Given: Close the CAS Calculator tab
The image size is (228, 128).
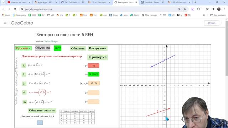Looking at the screenshot, I should (x=83, y=2).
